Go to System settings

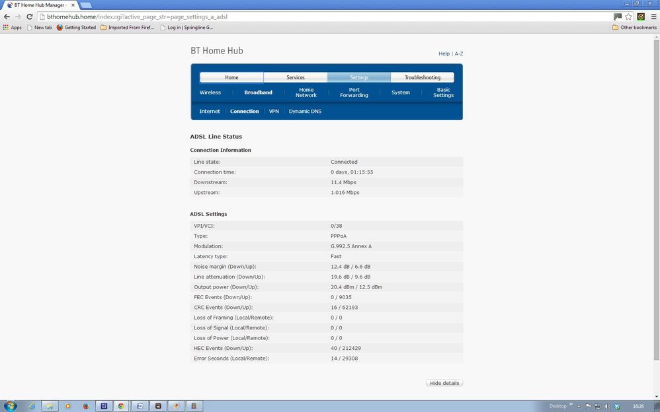400,92
